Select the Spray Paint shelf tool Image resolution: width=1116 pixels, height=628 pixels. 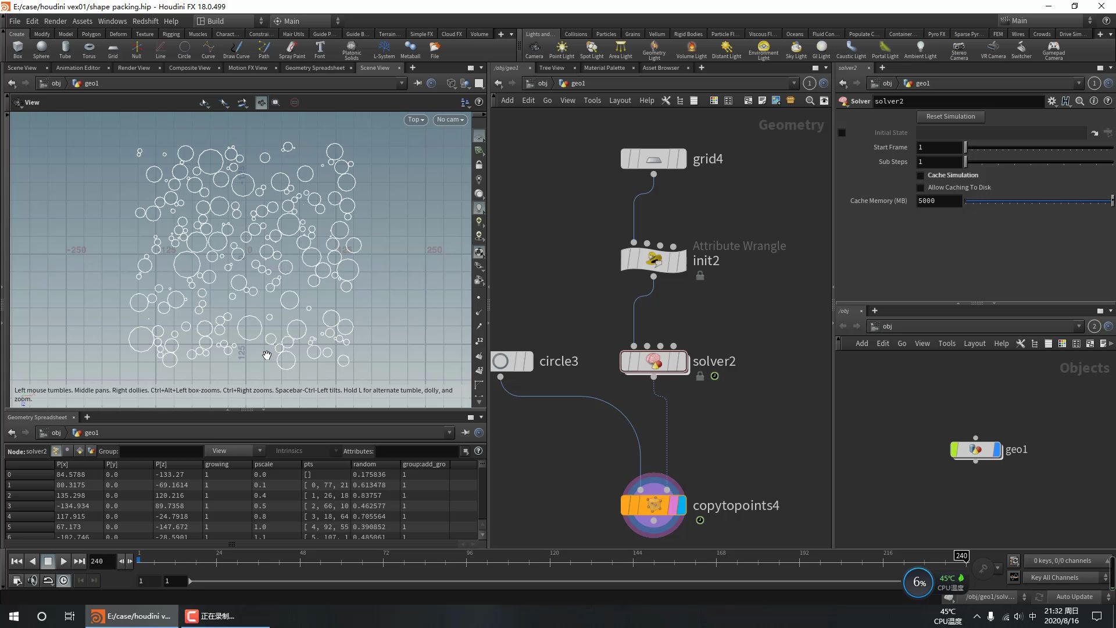tap(292, 49)
